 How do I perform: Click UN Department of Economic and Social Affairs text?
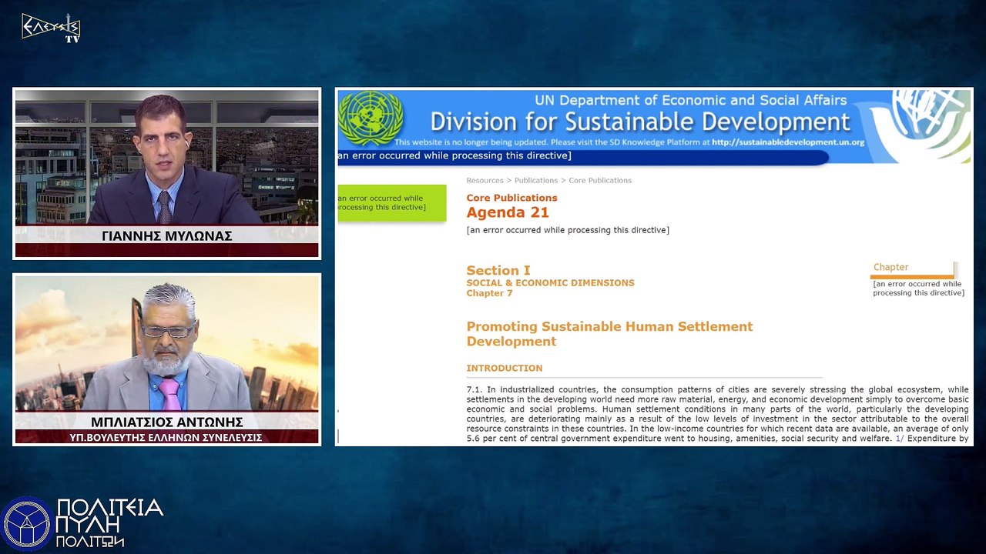click(691, 100)
